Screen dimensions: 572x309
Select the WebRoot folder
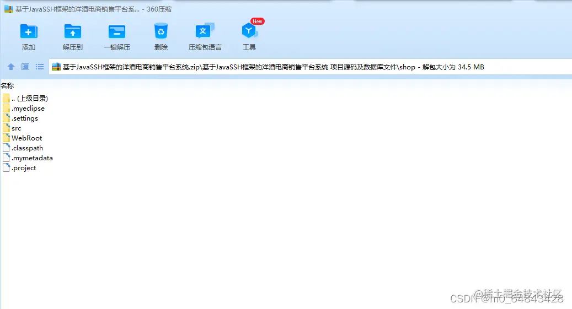(22, 138)
